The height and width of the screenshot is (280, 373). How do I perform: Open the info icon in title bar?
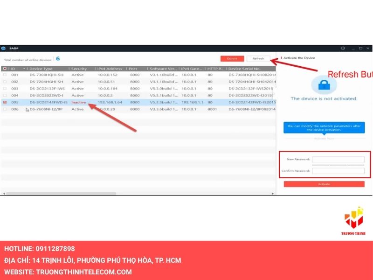click(343, 48)
